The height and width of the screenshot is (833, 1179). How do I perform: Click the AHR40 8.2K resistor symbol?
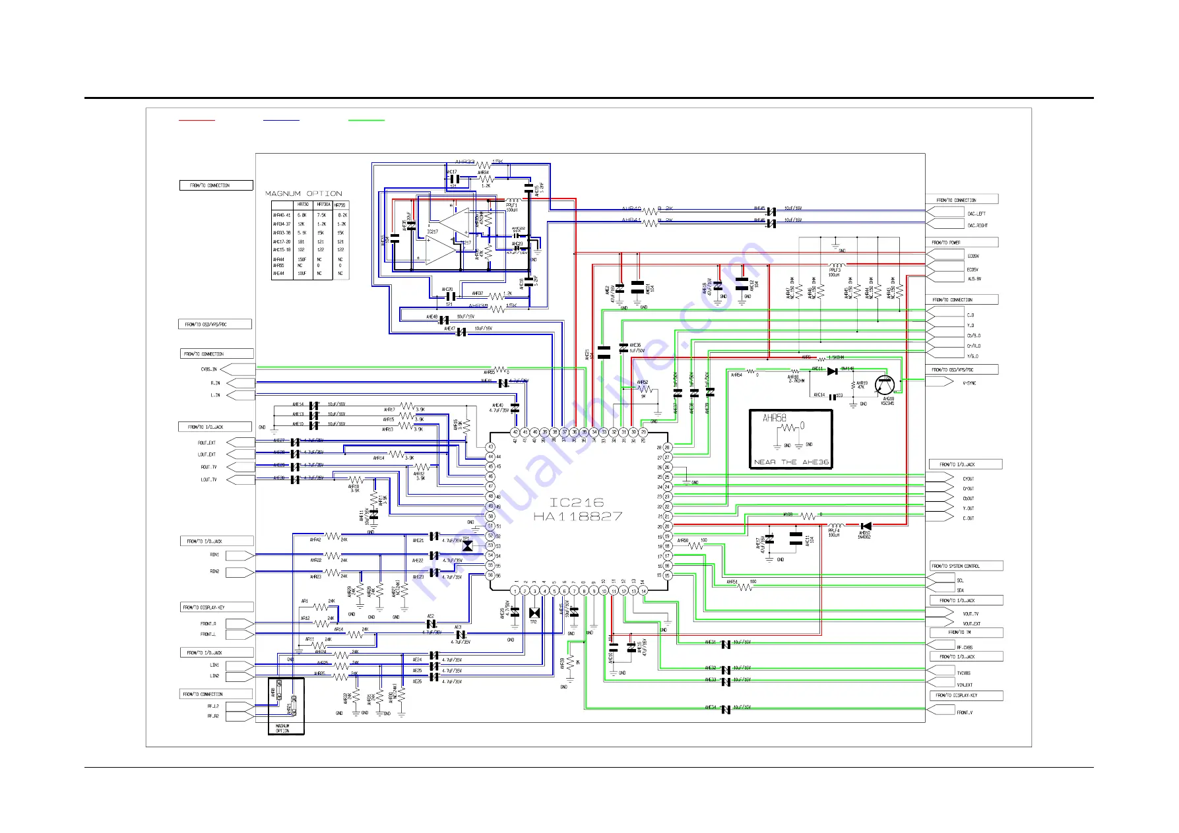click(651, 211)
